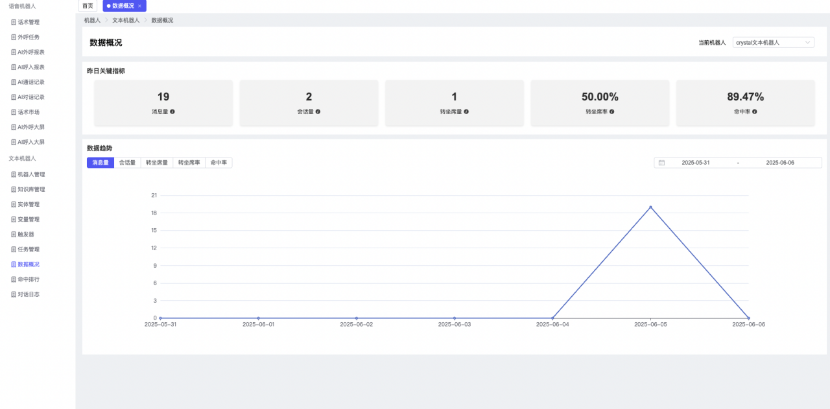This screenshot has width=830, height=409.
Task: Click info icon next to 转坐席率 metric
Action: click(x=611, y=111)
